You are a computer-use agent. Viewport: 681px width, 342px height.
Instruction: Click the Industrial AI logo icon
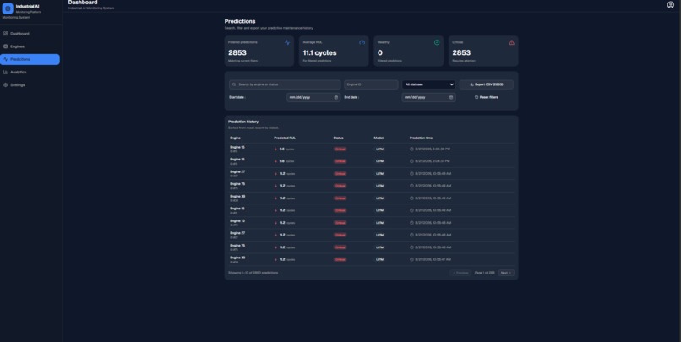[8, 8]
